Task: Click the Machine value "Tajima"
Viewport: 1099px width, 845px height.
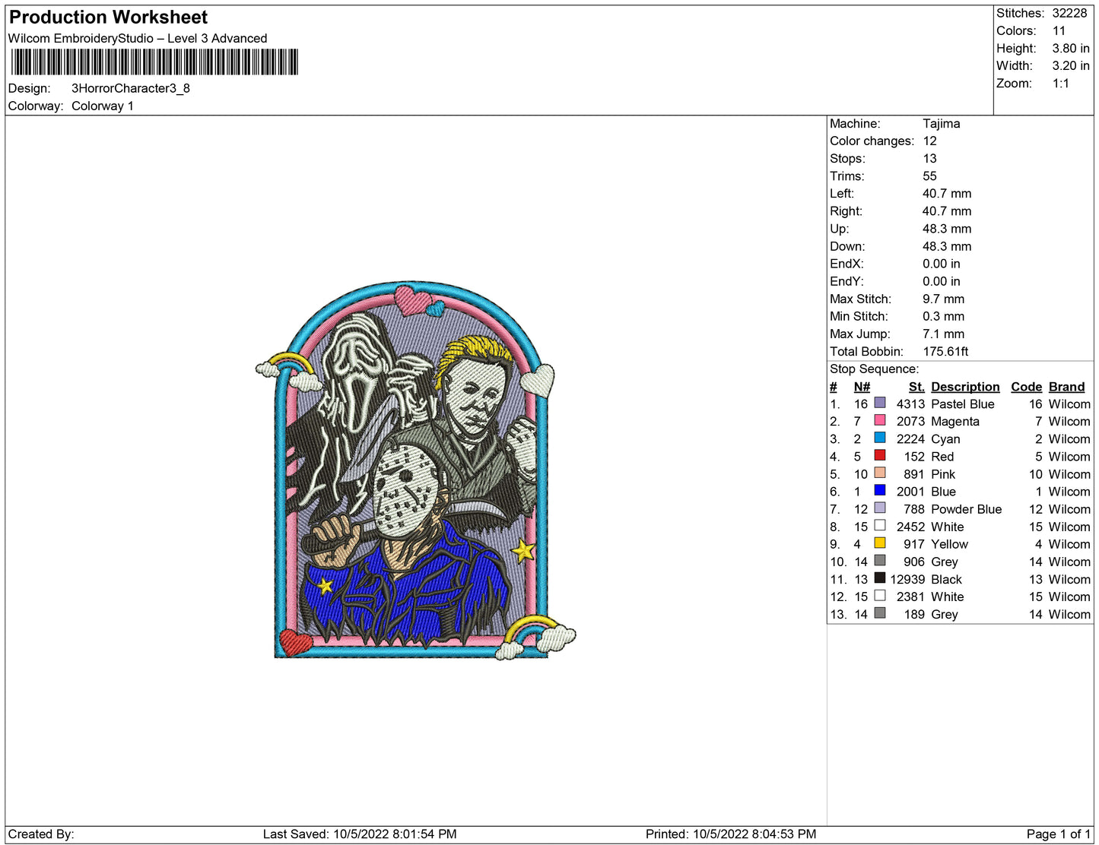Action: pyautogui.click(x=942, y=123)
